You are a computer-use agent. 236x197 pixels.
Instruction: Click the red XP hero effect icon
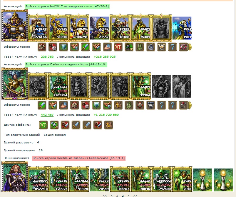pos(118,47)
